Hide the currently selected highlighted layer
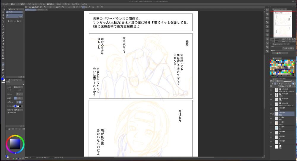This screenshot has height=161, width=297. click(x=271, y=114)
